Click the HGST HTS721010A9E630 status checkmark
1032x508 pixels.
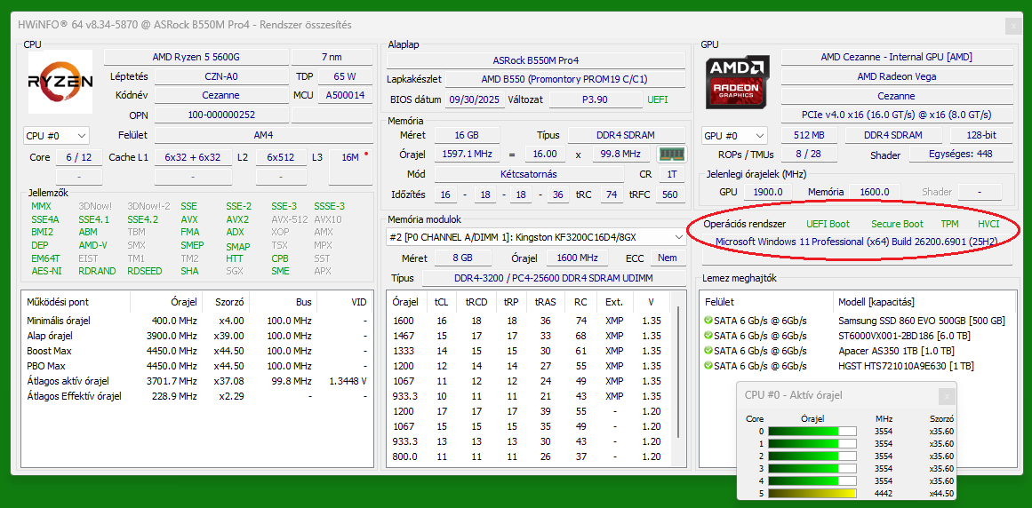point(708,366)
